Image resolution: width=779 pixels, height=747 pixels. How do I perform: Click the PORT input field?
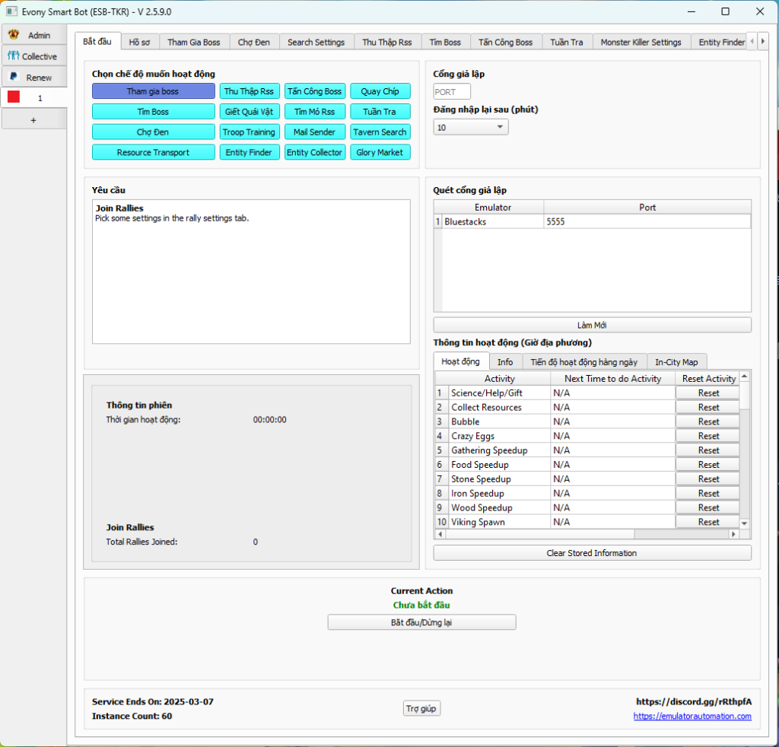[x=452, y=92]
